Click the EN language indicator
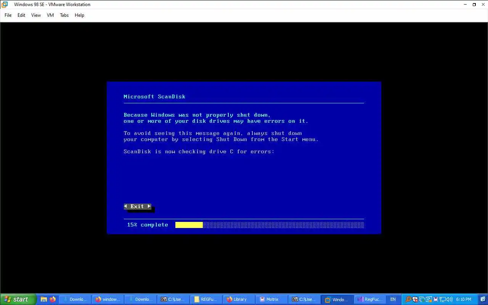The height and width of the screenshot is (305, 488). [x=393, y=299]
